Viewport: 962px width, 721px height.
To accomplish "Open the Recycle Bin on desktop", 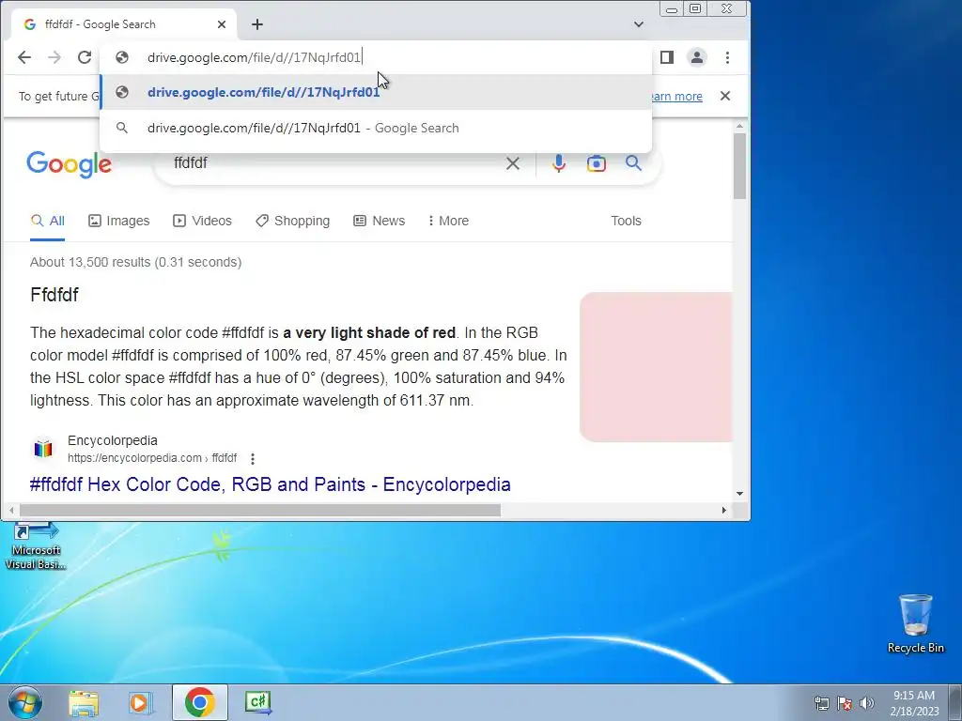I will pos(915,623).
